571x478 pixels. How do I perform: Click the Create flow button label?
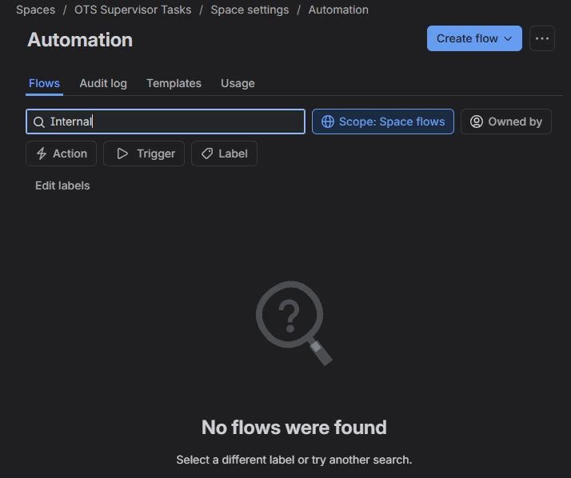(x=467, y=38)
